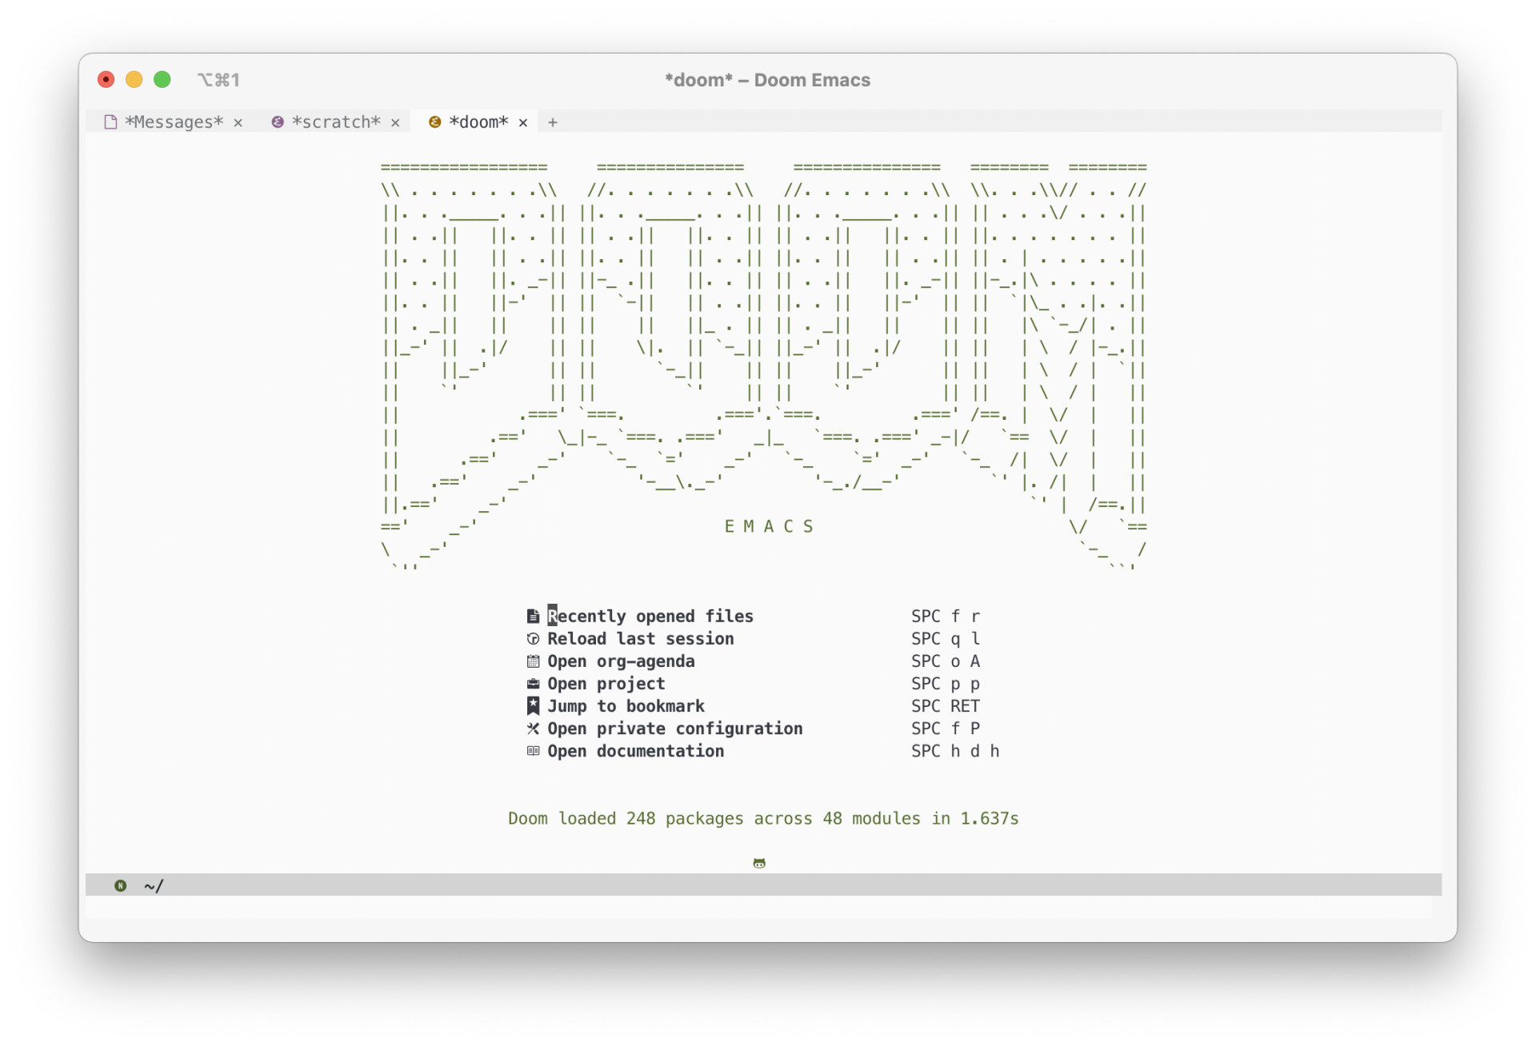Viewport: 1536px width, 1046px height.
Task: Click the document icon beside Recently opened files
Action: [533, 616]
